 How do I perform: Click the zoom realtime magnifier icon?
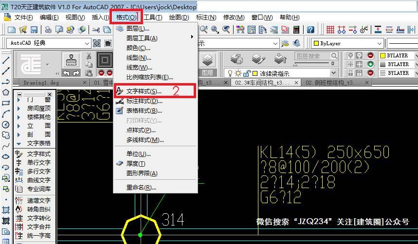coord(204,29)
